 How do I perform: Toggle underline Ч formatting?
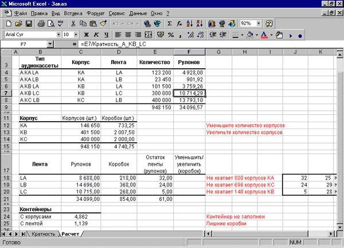click(x=106, y=34)
